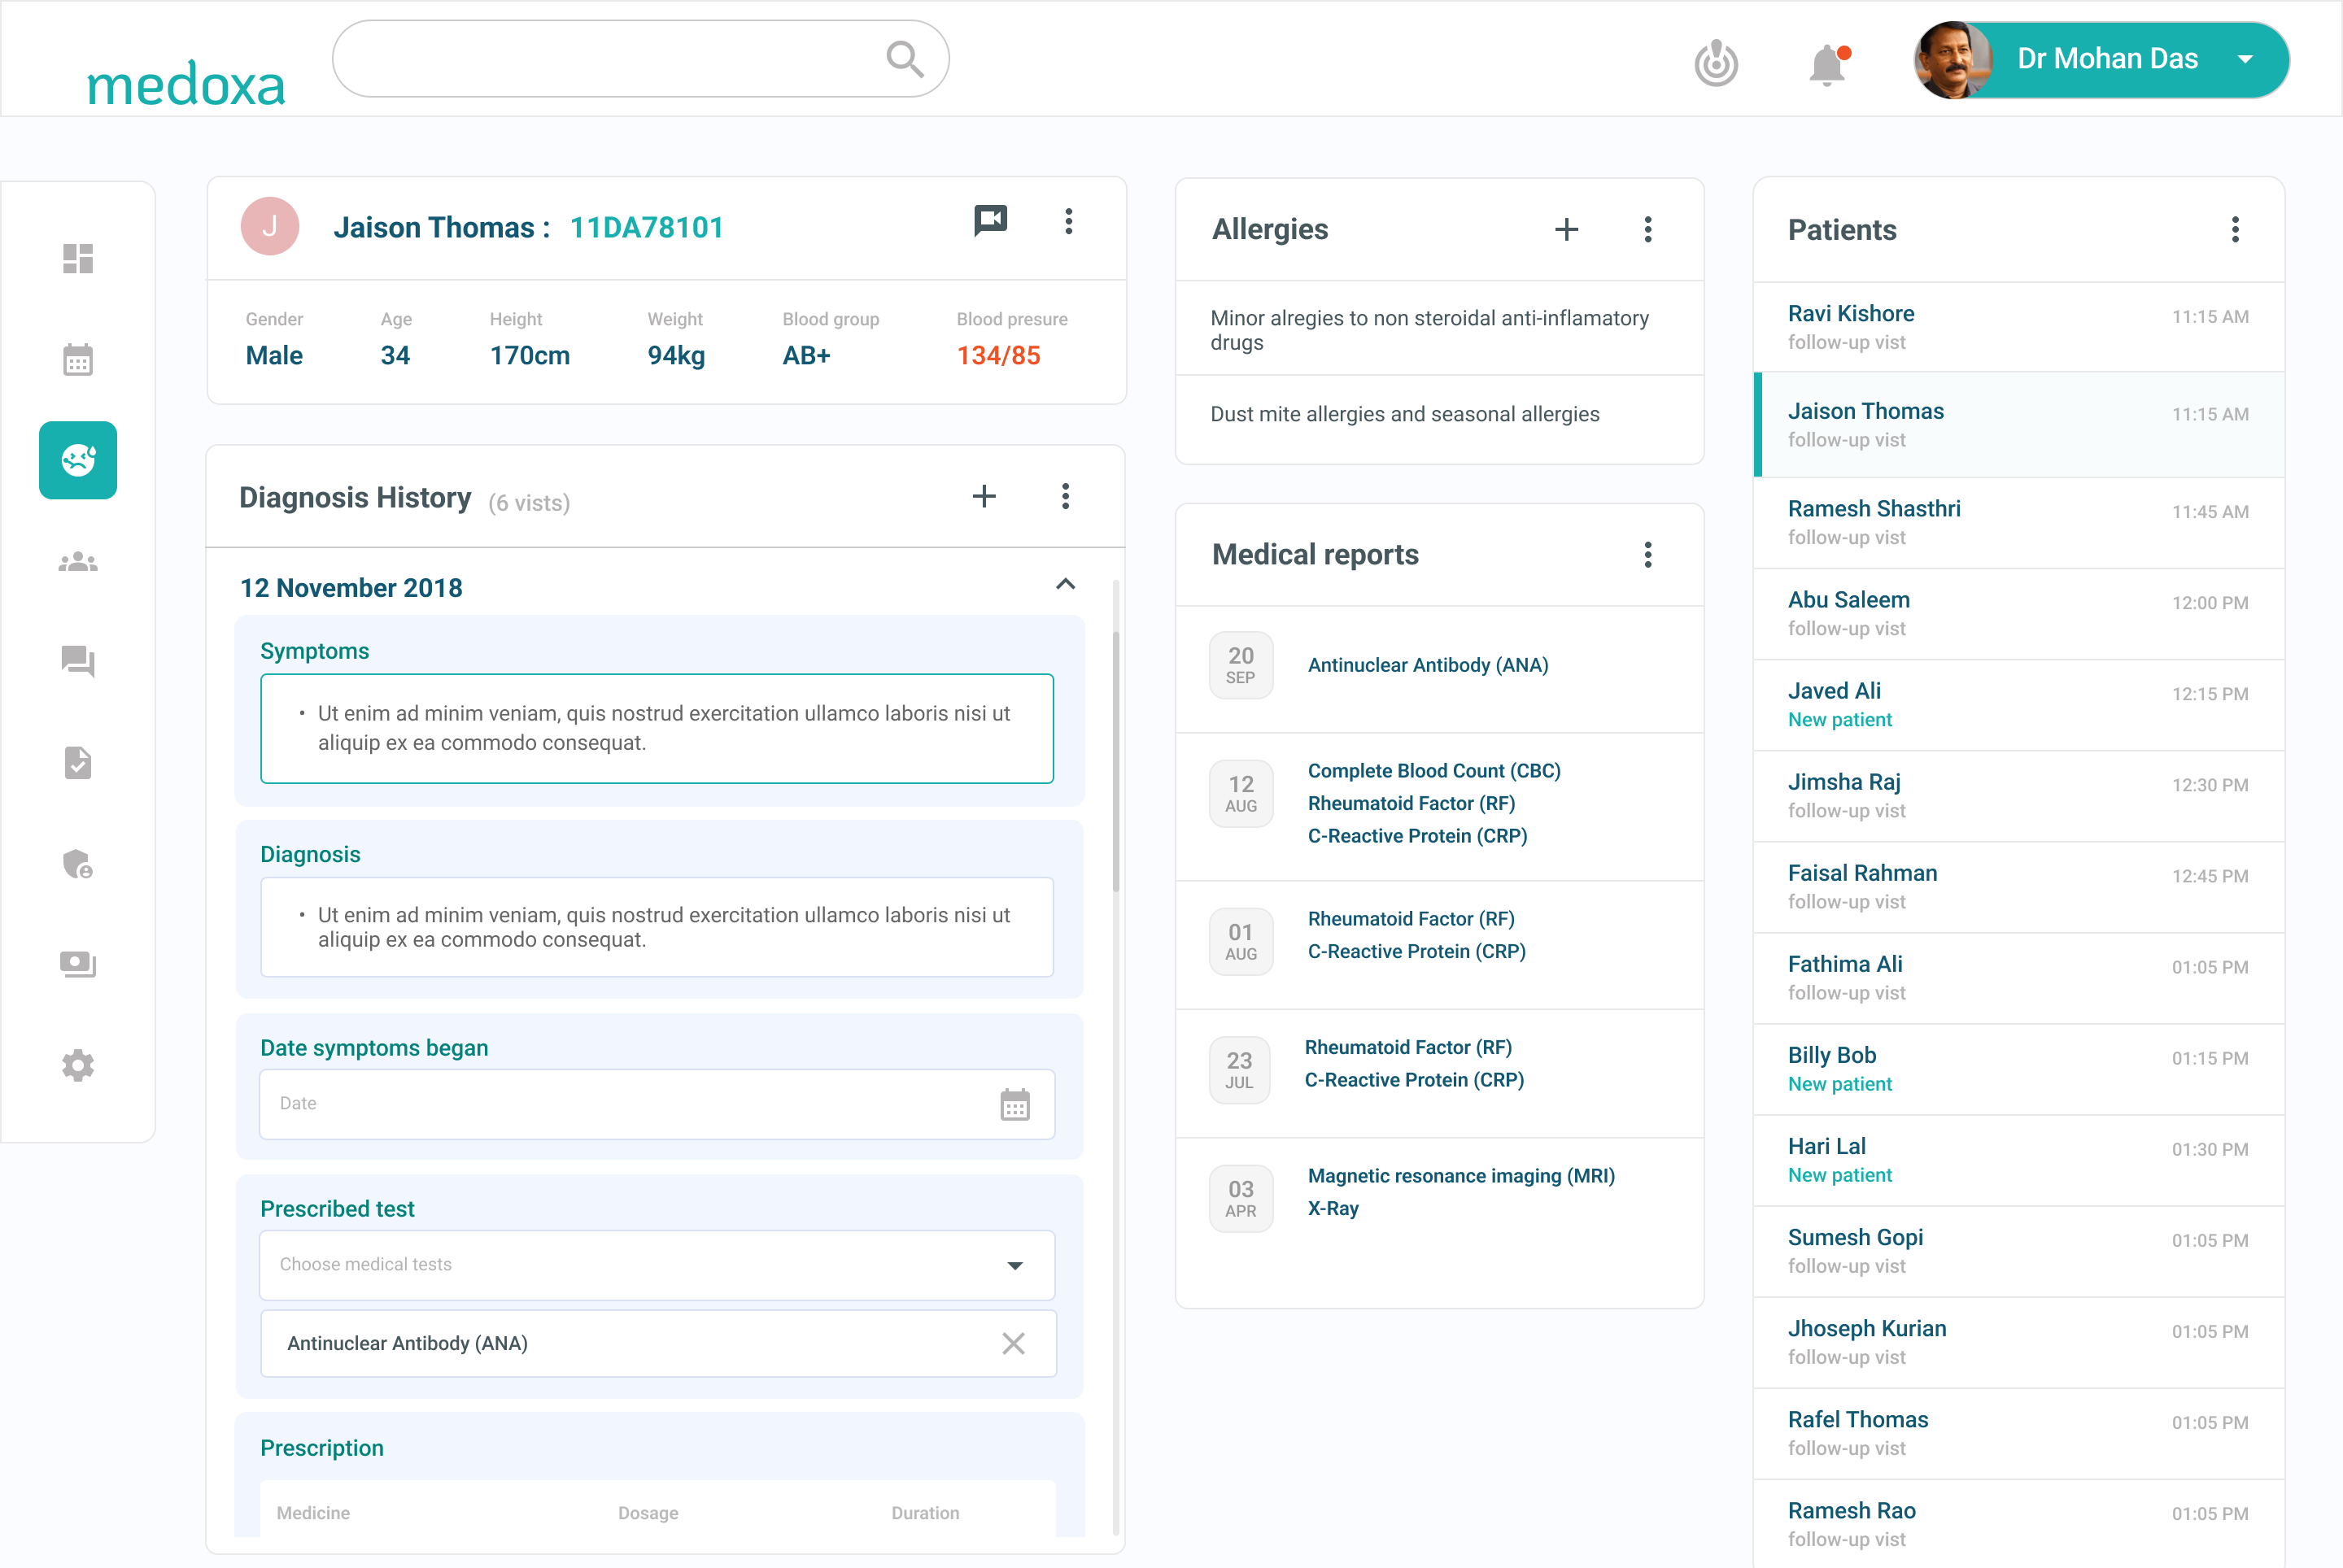This screenshot has height=1568, width=2343.
Task: Open the Choose medical tests dropdown
Action: point(657,1265)
